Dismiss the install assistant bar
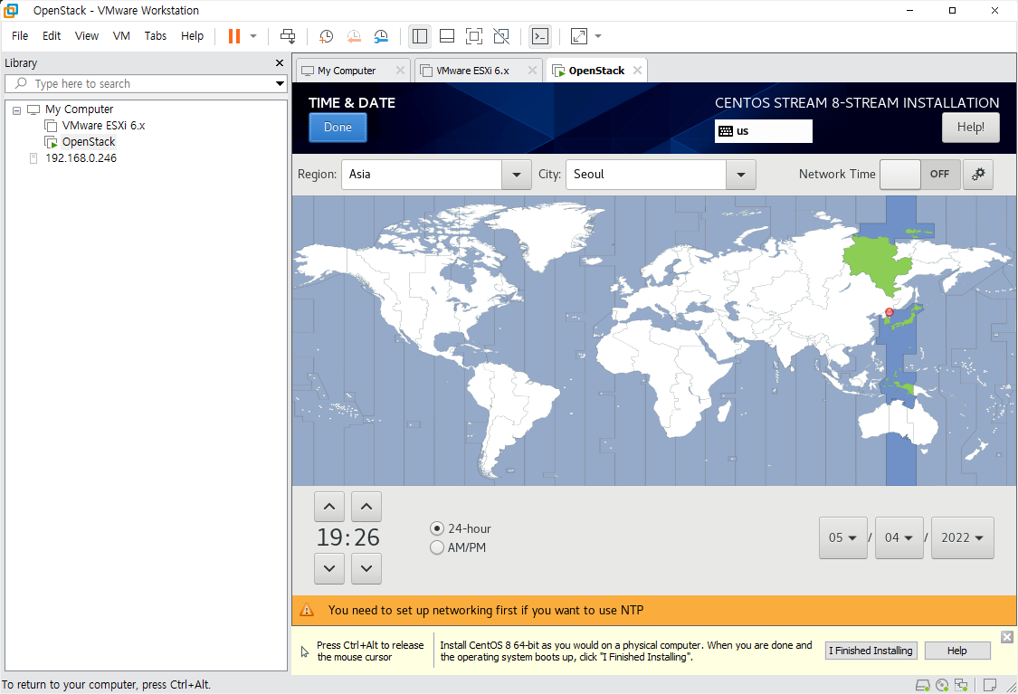This screenshot has height=694, width=1018. [1007, 637]
